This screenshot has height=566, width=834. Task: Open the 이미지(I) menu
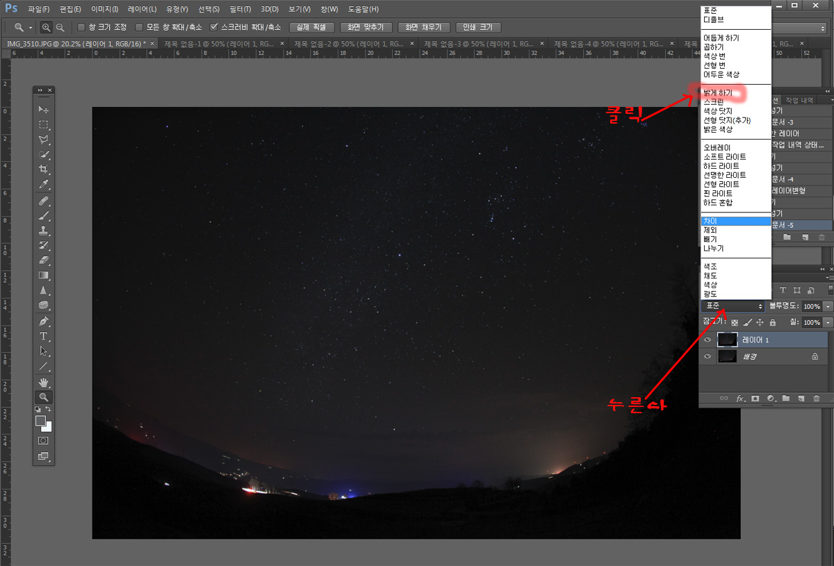tap(104, 9)
